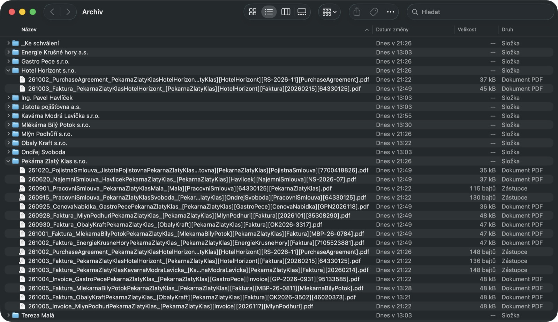Switch to gallery view
The width and height of the screenshot is (558, 322).
302,12
